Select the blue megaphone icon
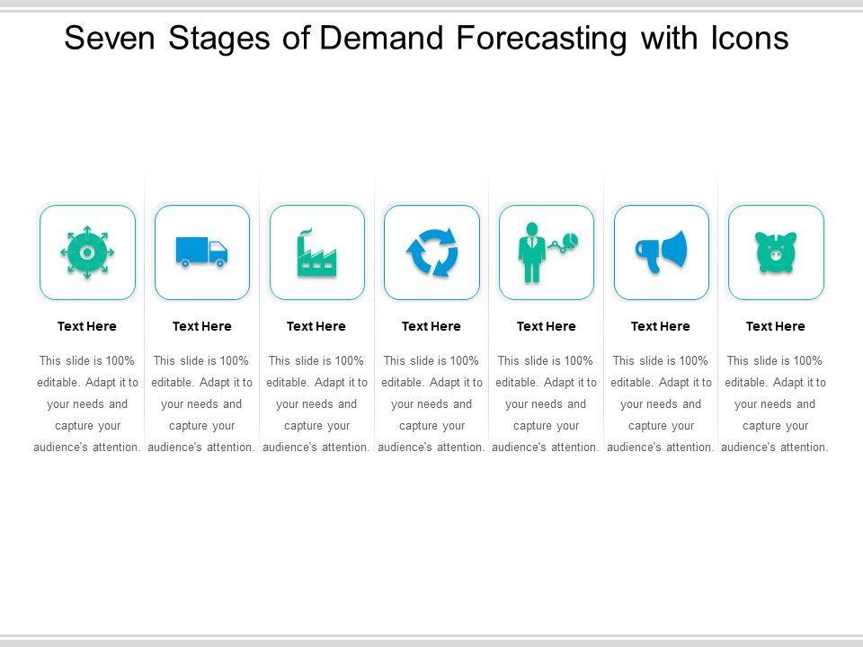Image resolution: width=863 pixels, height=647 pixels. [661, 253]
